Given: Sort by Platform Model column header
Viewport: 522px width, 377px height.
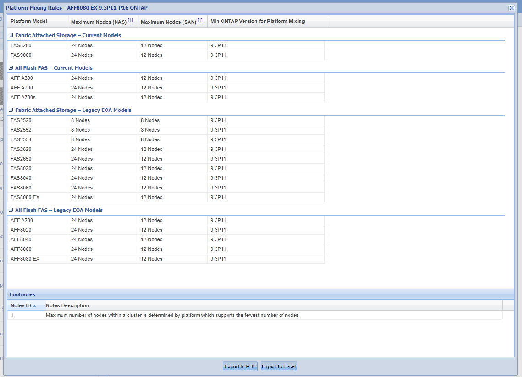Looking at the screenshot, I should click(x=38, y=21).
